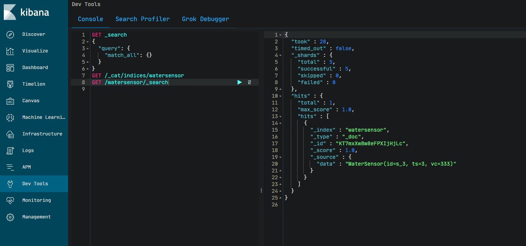
Task: Switch to the Console tab
Action: click(x=90, y=19)
